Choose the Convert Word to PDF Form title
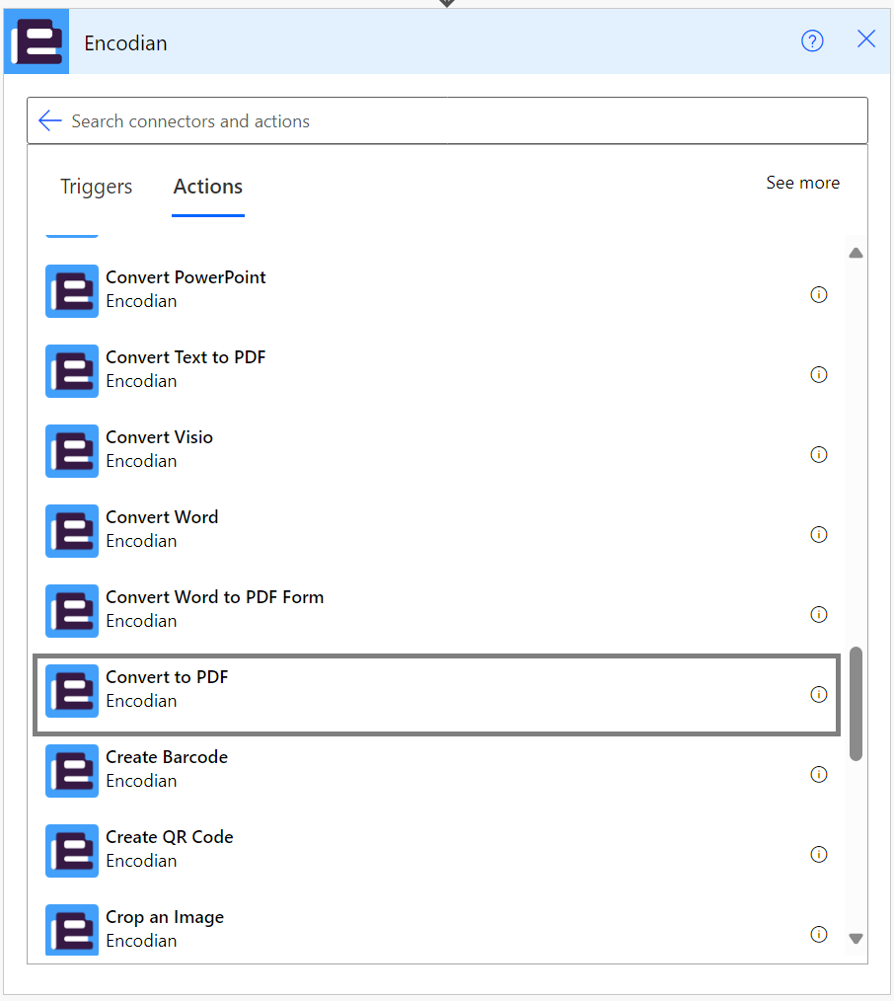The height and width of the screenshot is (1001, 894). (215, 597)
